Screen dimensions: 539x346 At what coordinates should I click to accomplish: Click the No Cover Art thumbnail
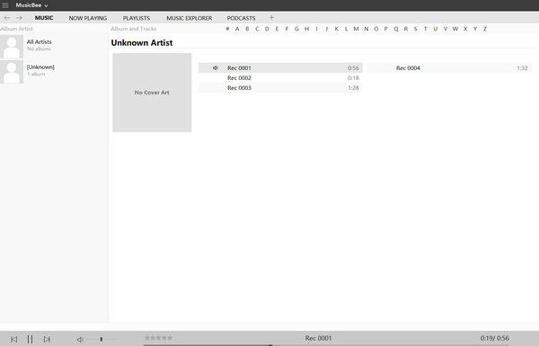pyautogui.click(x=152, y=93)
